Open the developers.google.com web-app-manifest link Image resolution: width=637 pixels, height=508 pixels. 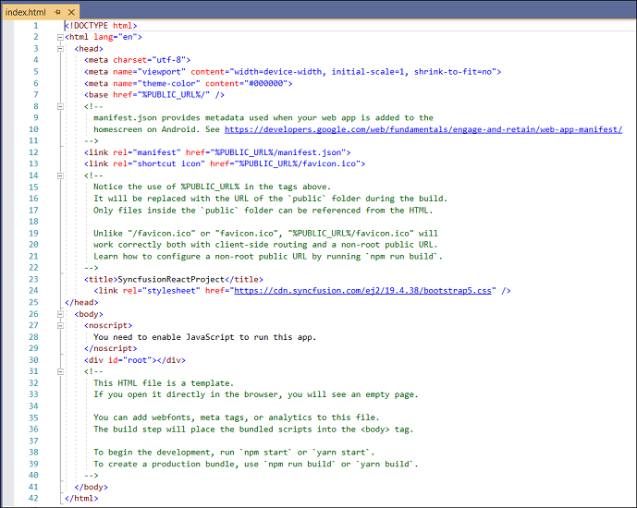(423, 129)
